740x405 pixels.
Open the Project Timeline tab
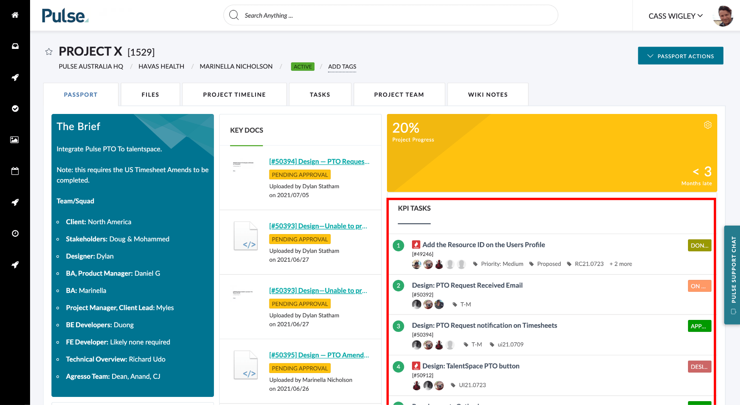coord(234,94)
